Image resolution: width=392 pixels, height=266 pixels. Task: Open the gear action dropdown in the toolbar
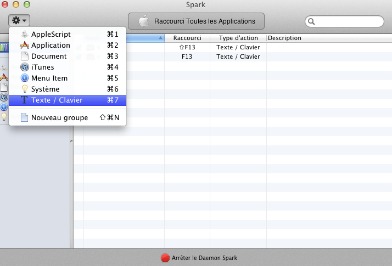click(x=19, y=20)
